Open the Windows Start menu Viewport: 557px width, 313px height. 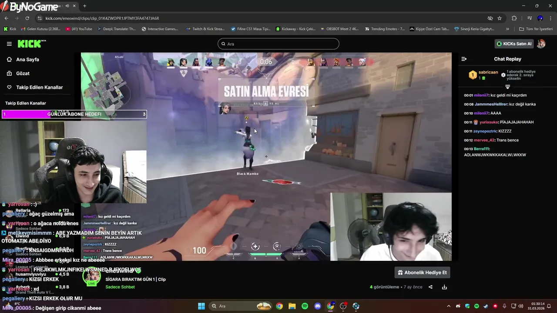(x=201, y=306)
